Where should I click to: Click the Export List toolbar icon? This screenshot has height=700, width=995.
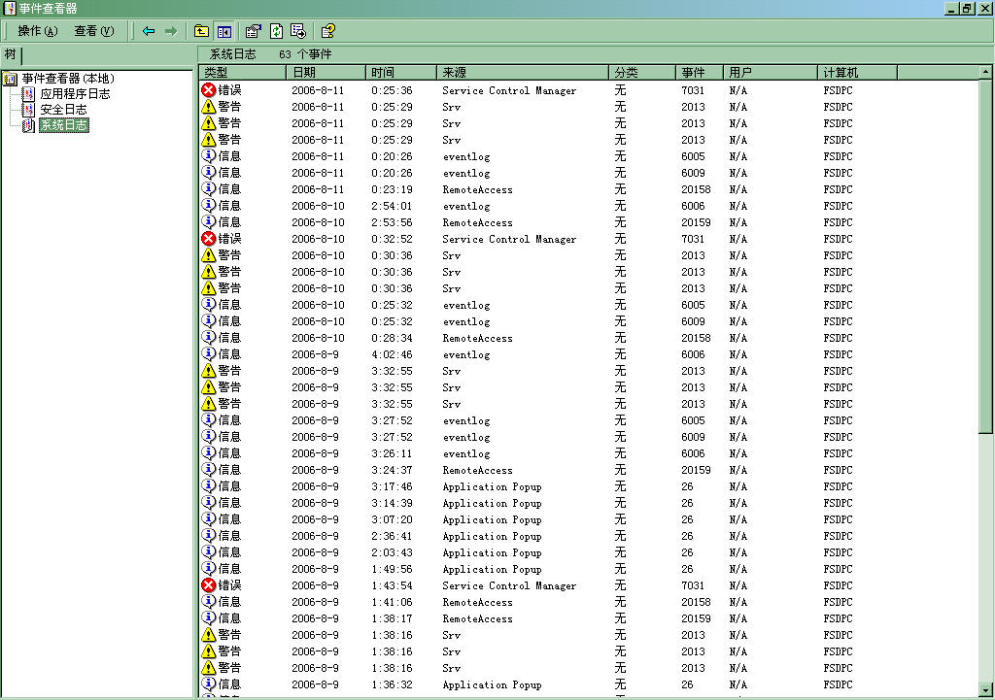297,31
